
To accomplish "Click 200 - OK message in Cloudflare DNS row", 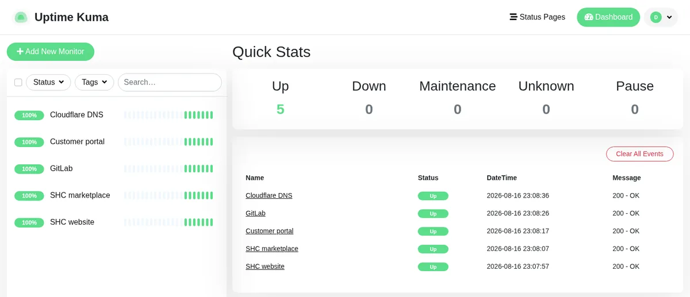I will click(x=626, y=195).
